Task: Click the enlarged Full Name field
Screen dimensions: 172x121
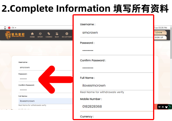Action: click(116, 85)
